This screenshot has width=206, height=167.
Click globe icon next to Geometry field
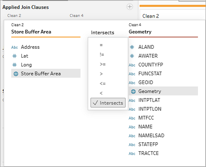coord(133,91)
